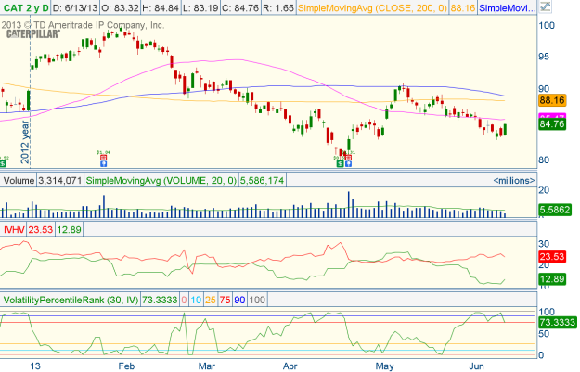Click the green HV value 12.89 in header
580x372 pixels.
[70, 230]
